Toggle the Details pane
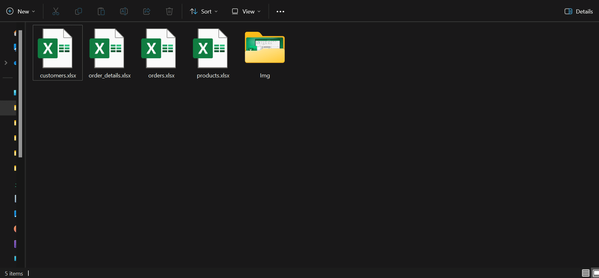The image size is (599, 278). pos(579,11)
